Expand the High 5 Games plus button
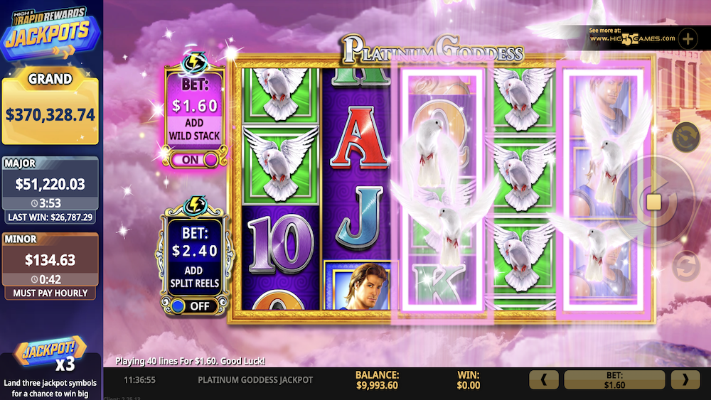Image resolution: width=711 pixels, height=400 pixels. coord(688,38)
